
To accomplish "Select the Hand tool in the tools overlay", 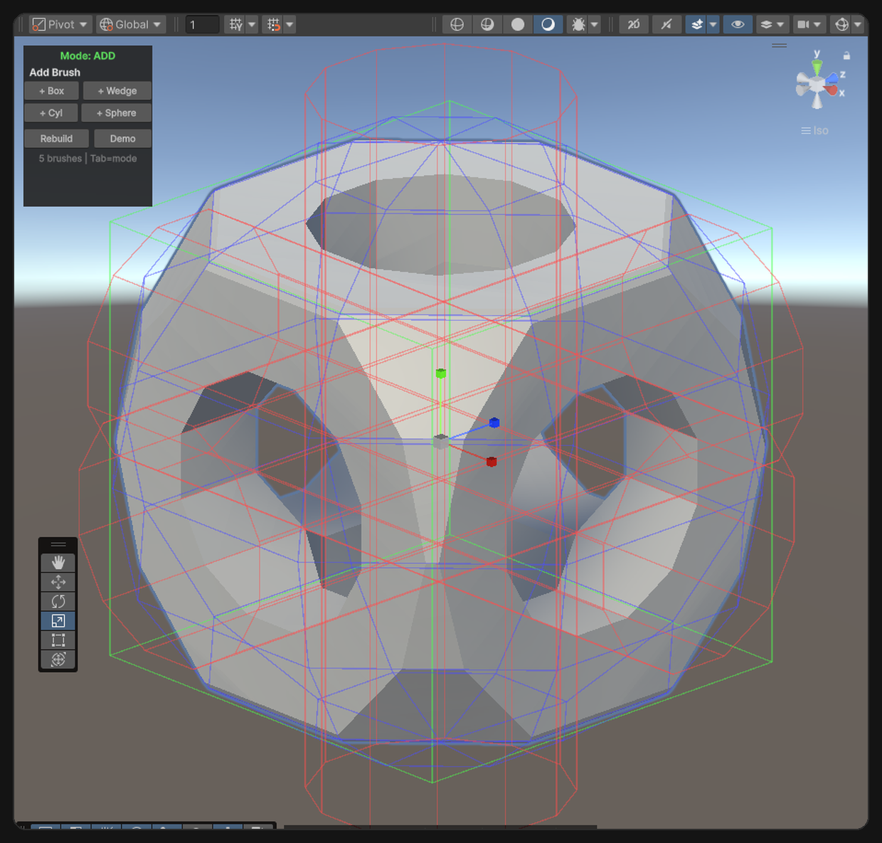I will click(58, 563).
